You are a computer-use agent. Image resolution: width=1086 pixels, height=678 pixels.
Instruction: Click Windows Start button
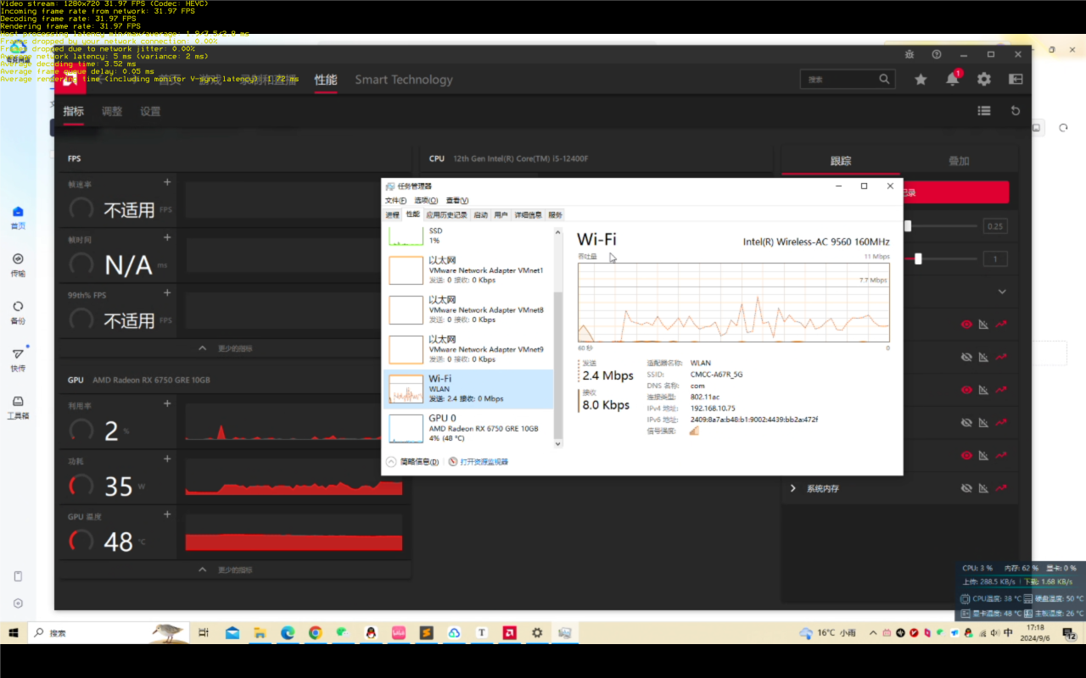(x=14, y=633)
